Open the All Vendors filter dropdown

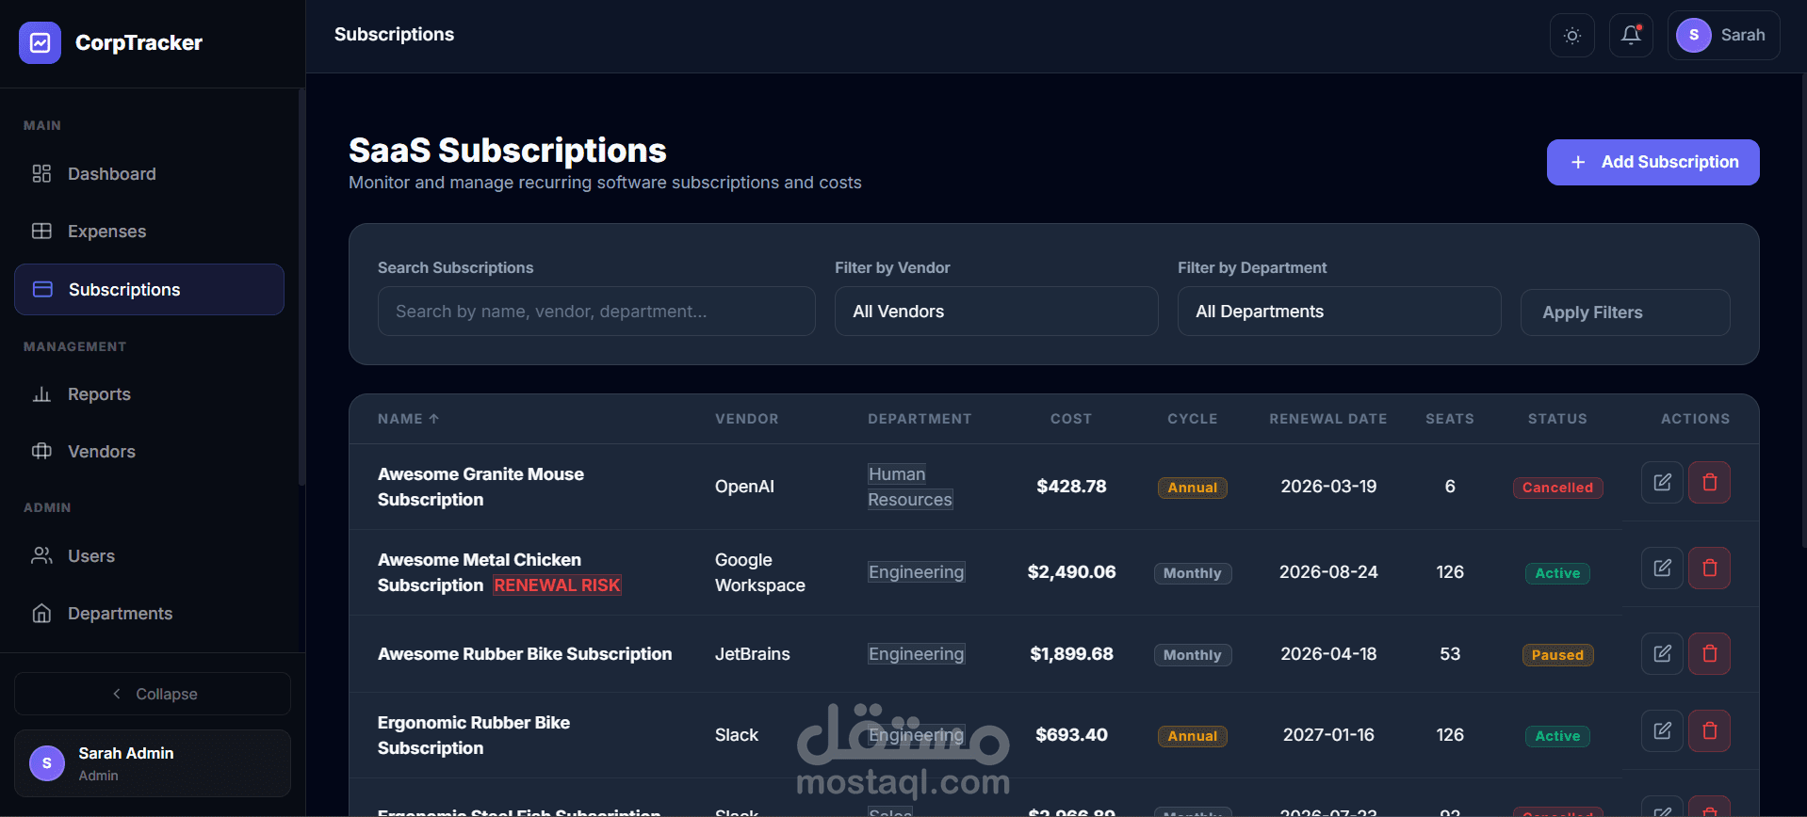click(996, 312)
